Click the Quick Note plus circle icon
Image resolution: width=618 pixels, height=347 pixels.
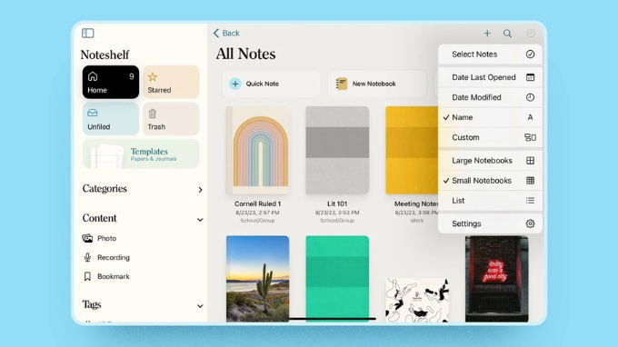235,84
